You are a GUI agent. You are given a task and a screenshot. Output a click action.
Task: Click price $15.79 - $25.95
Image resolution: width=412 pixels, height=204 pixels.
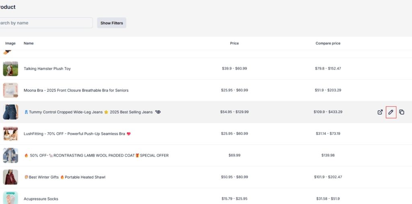click(235, 199)
